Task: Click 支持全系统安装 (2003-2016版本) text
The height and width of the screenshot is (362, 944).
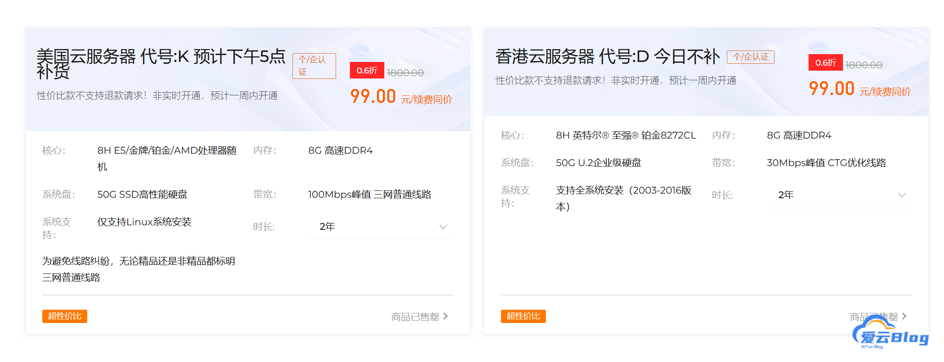Action: tap(624, 198)
